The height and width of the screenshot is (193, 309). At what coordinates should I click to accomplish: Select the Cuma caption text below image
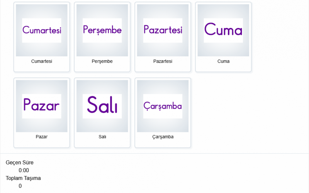(x=223, y=61)
